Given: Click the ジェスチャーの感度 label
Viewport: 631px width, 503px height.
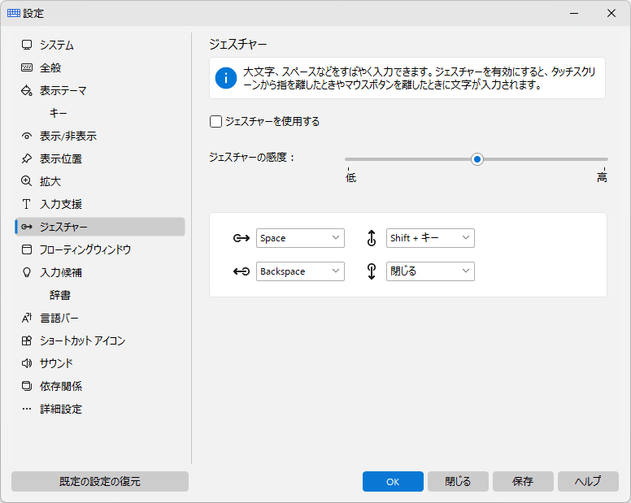Looking at the screenshot, I should point(251,157).
